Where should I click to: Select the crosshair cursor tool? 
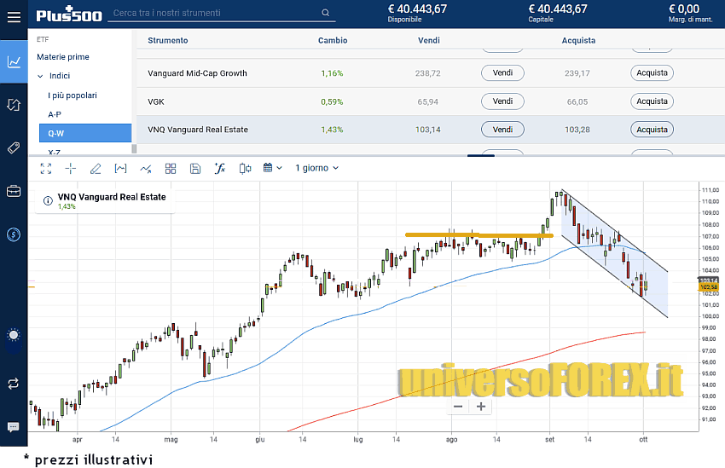point(71,168)
